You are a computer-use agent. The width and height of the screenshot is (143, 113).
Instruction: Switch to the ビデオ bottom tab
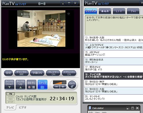click(x=23, y=107)
